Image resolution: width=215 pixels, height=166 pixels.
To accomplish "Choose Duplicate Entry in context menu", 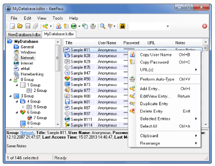I will (165, 104).
